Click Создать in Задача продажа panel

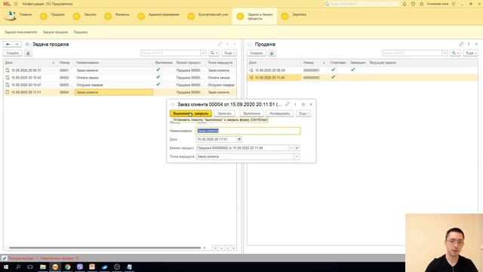(13, 53)
